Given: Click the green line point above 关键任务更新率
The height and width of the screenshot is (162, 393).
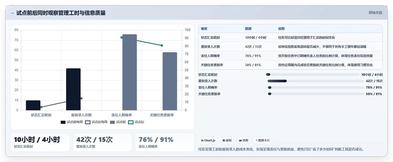Looking at the screenshot, I should pos(162,45).
